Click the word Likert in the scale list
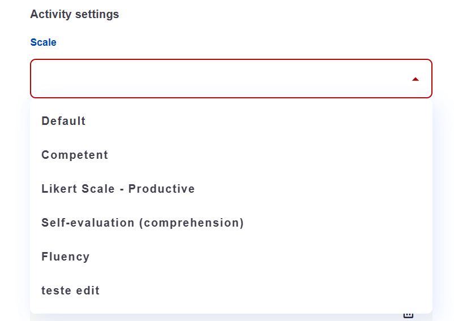Screen dimensions: 454x321 (60, 189)
